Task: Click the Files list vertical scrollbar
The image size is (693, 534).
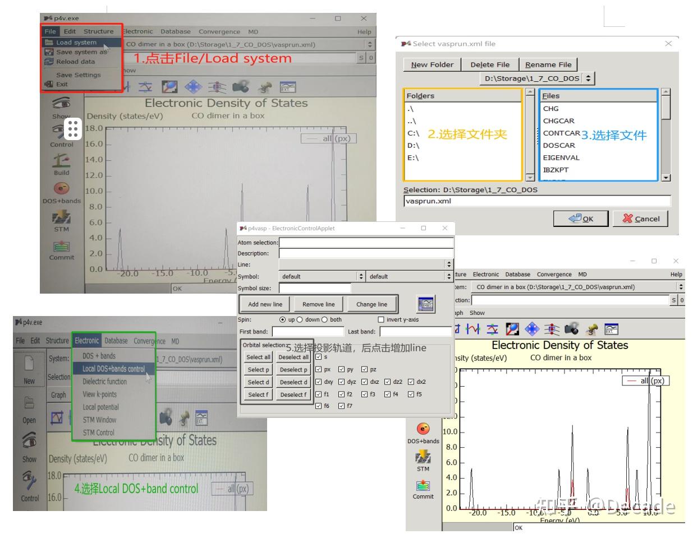Action: coord(666,134)
